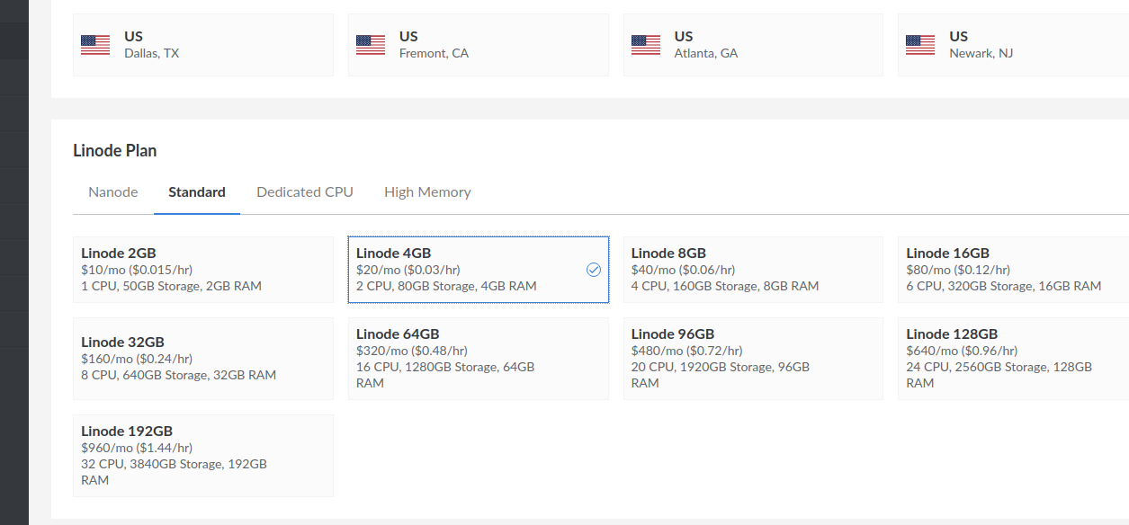Select the Linode 16GB plan card
Screen dimensions: 1129x525
pyautogui.click(x=1013, y=270)
